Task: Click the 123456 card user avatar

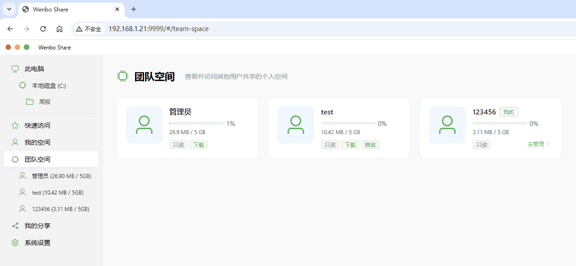Action: (x=447, y=125)
